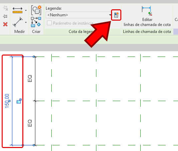Toggle the upper EQ equality constraint
This screenshot has height=151, width=178.
30,78
